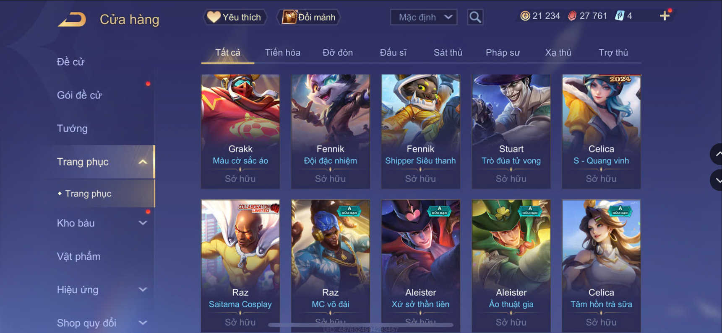This screenshot has width=722, height=333.
Task: Click the side scroll-up arrow
Action: coord(717,154)
